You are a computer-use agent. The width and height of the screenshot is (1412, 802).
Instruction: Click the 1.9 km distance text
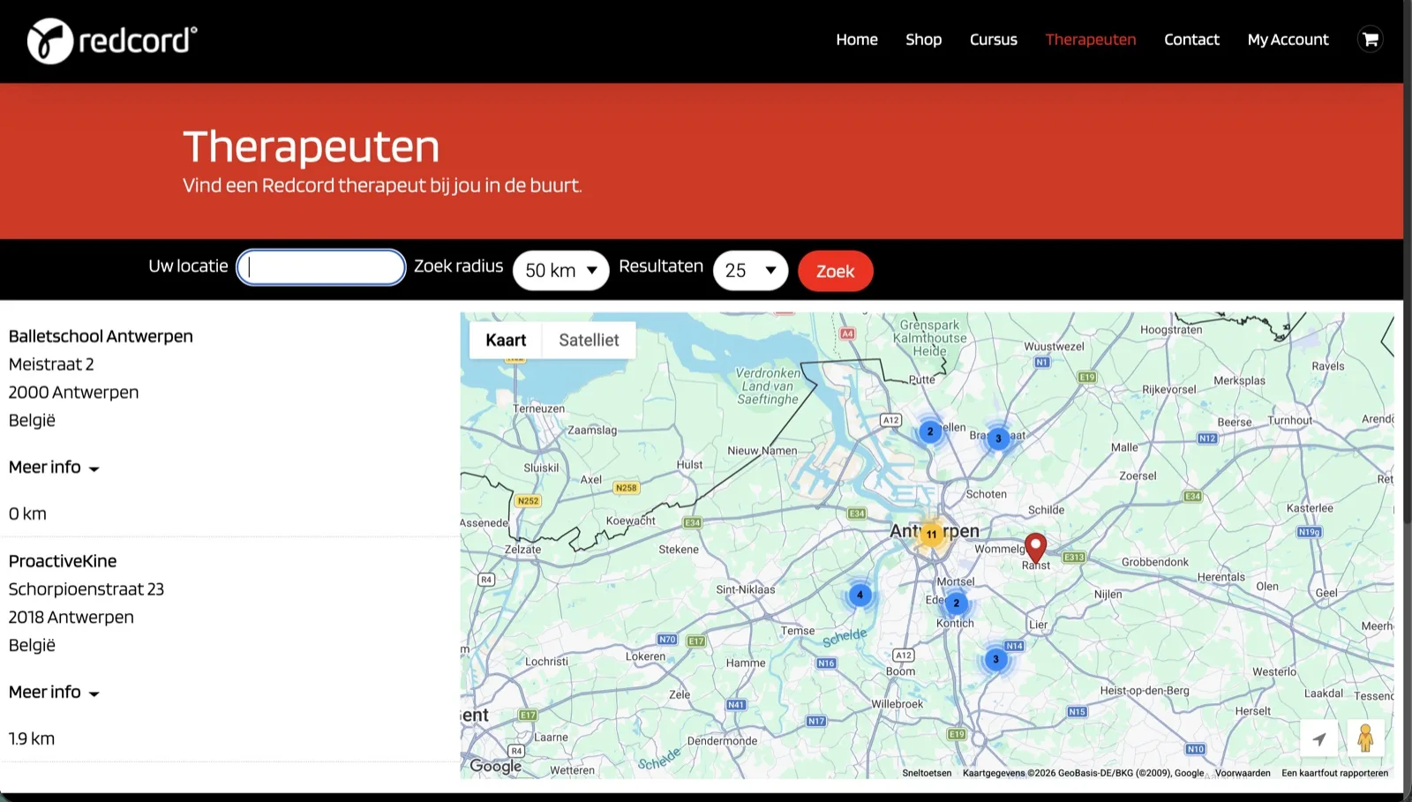coord(32,739)
